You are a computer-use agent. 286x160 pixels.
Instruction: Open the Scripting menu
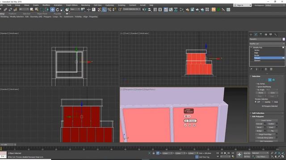point(122,5)
